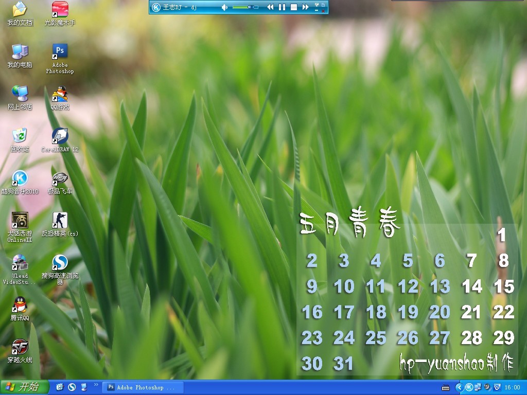Image resolution: width=527 pixels, height=395 pixels.
Task: Skip to the next track in player
Action: 306,7
